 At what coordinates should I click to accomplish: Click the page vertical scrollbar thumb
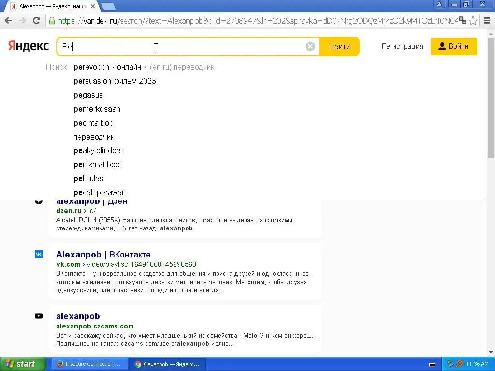[x=491, y=98]
